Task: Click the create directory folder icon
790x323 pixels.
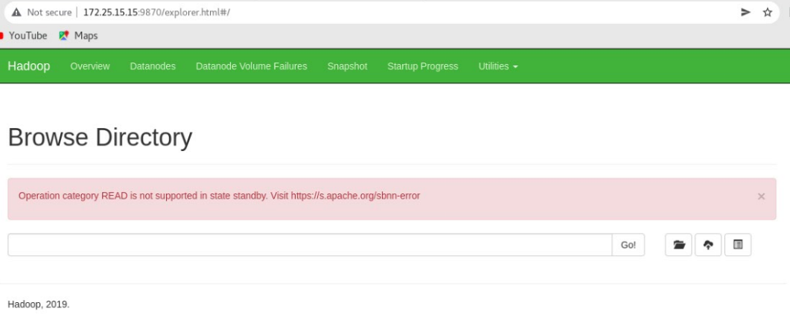Action: (x=678, y=245)
